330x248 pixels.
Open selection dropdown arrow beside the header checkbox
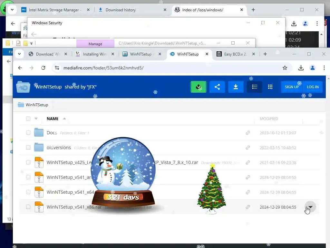coord(36,119)
